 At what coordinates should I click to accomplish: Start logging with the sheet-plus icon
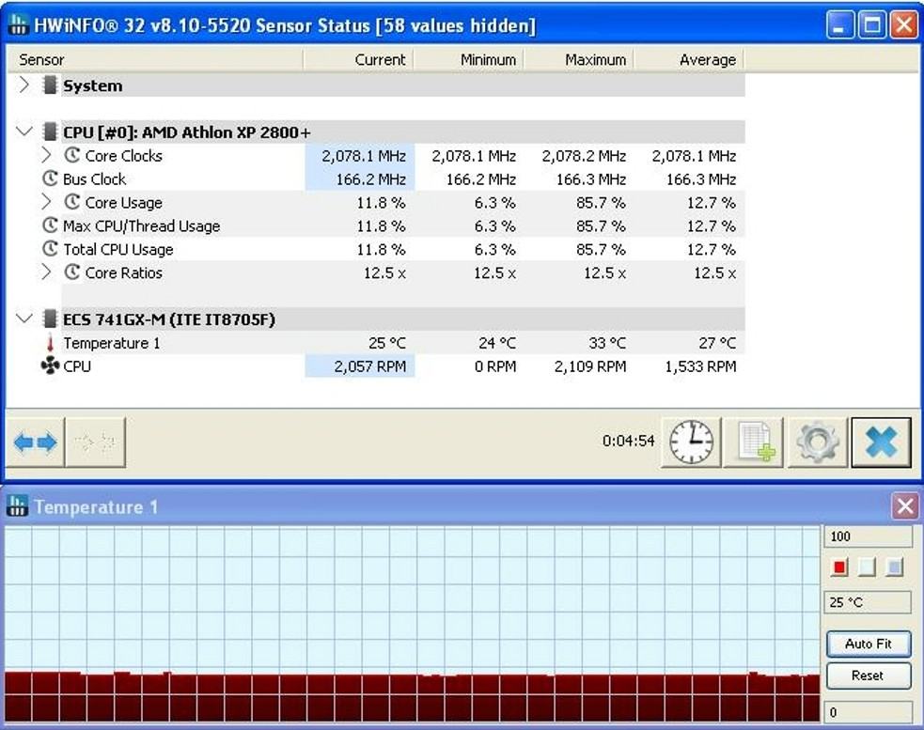754,442
